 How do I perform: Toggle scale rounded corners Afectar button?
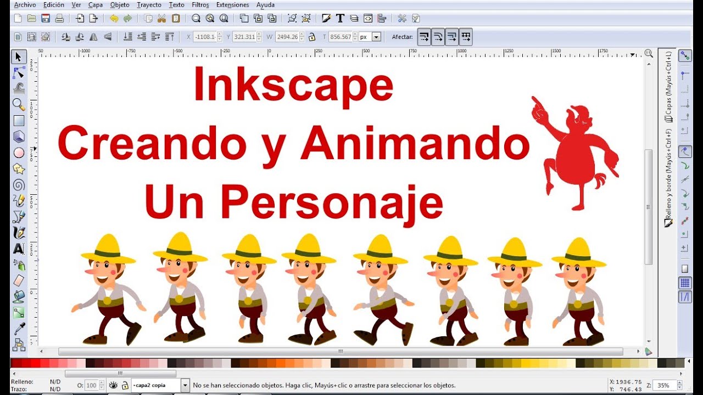438,37
